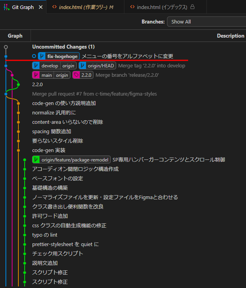Viewport: 246px width, 288px height.
Task: Click the lock icon on index.html tab
Action: pyautogui.click(x=192, y=7)
